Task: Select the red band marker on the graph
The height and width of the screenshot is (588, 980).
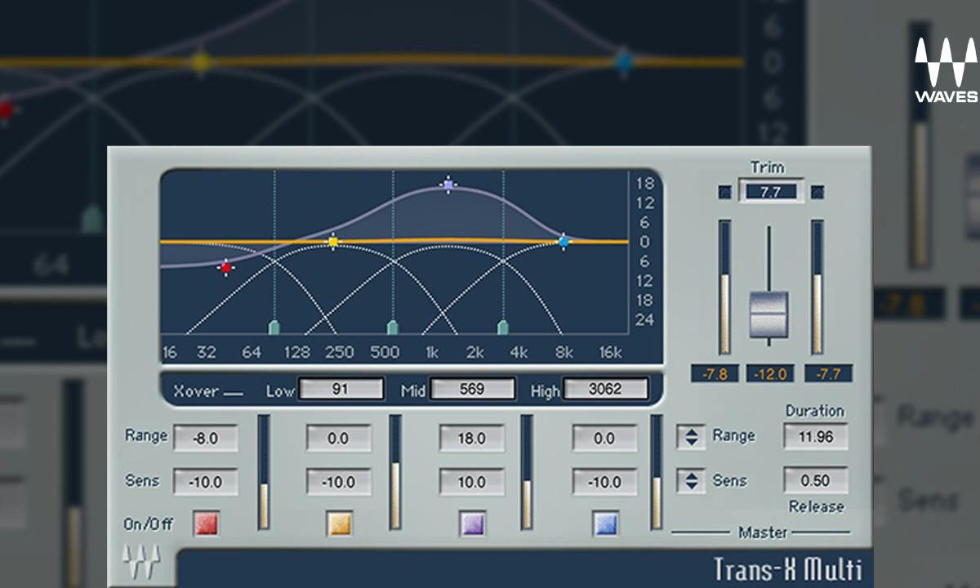Action: tap(226, 267)
